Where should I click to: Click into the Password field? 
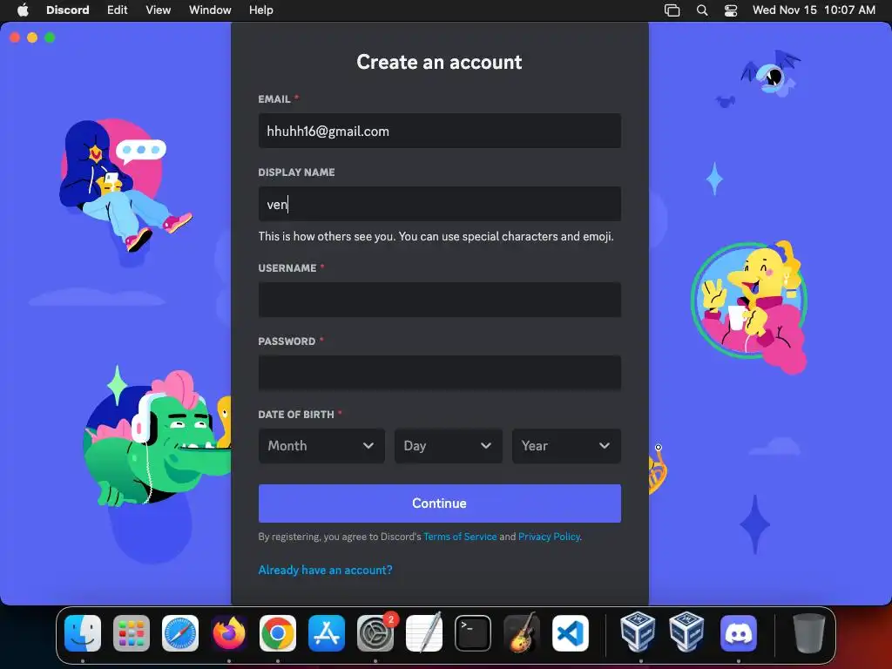pos(440,373)
